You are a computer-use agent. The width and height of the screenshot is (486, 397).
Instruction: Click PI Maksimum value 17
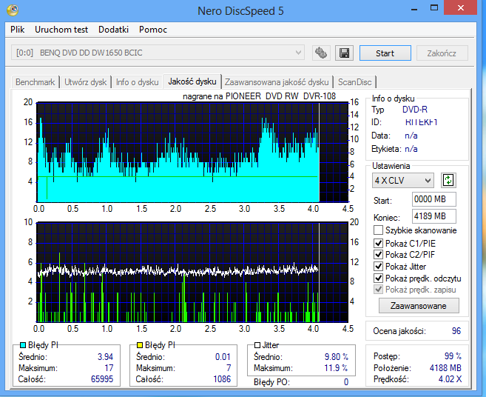109,368
